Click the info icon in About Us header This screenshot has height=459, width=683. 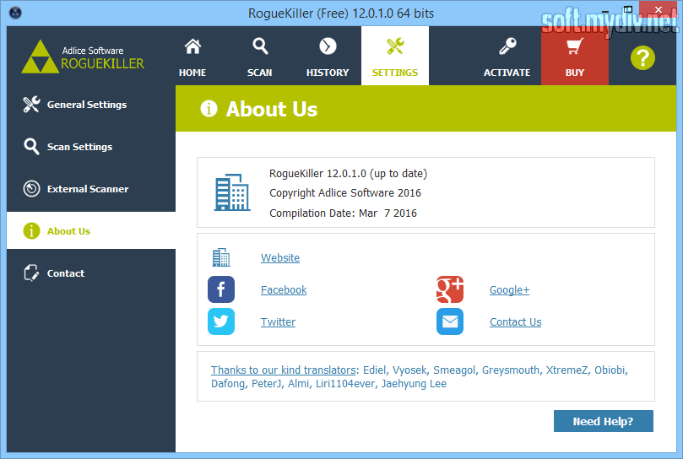(209, 109)
